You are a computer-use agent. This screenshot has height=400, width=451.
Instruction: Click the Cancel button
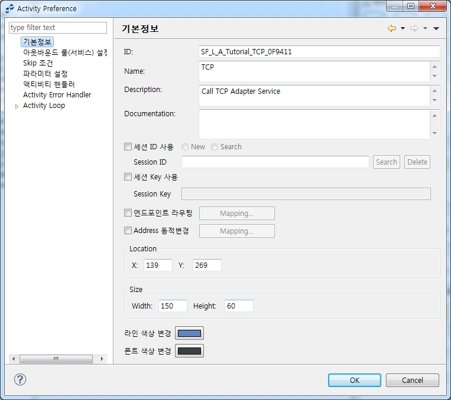click(x=412, y=380)
